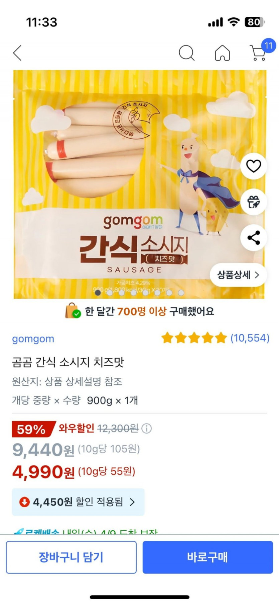Select second image carousel dot
279x605 pixels.
click(110, 293)
